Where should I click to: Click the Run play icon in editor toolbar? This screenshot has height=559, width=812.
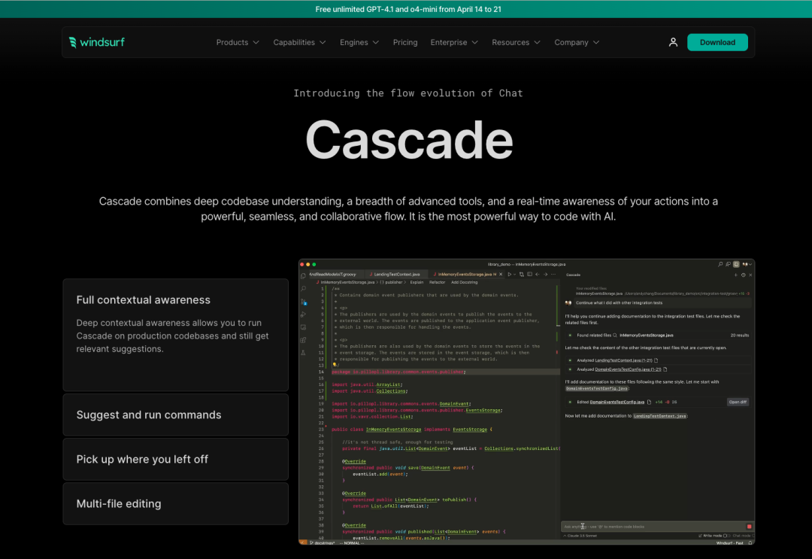coord(510,274)
